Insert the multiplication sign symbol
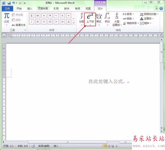Viewport: 165px width, 150px height. pos(62,16)
